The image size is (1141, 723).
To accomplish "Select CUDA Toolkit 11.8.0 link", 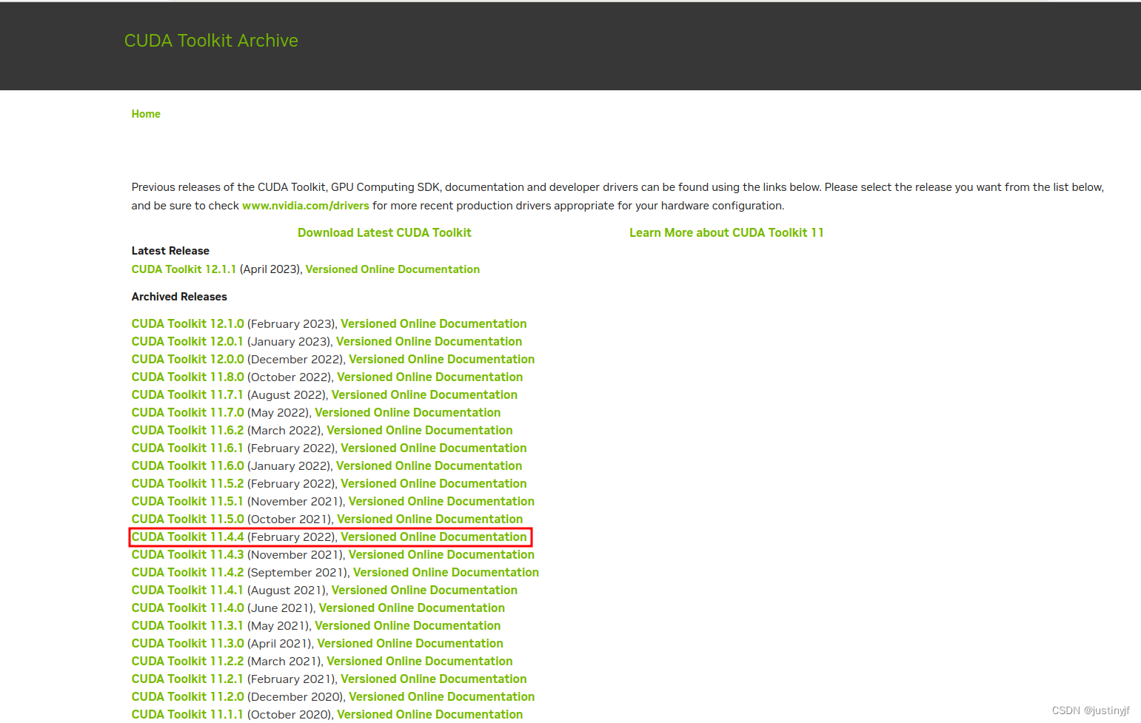I will [187, 377].
